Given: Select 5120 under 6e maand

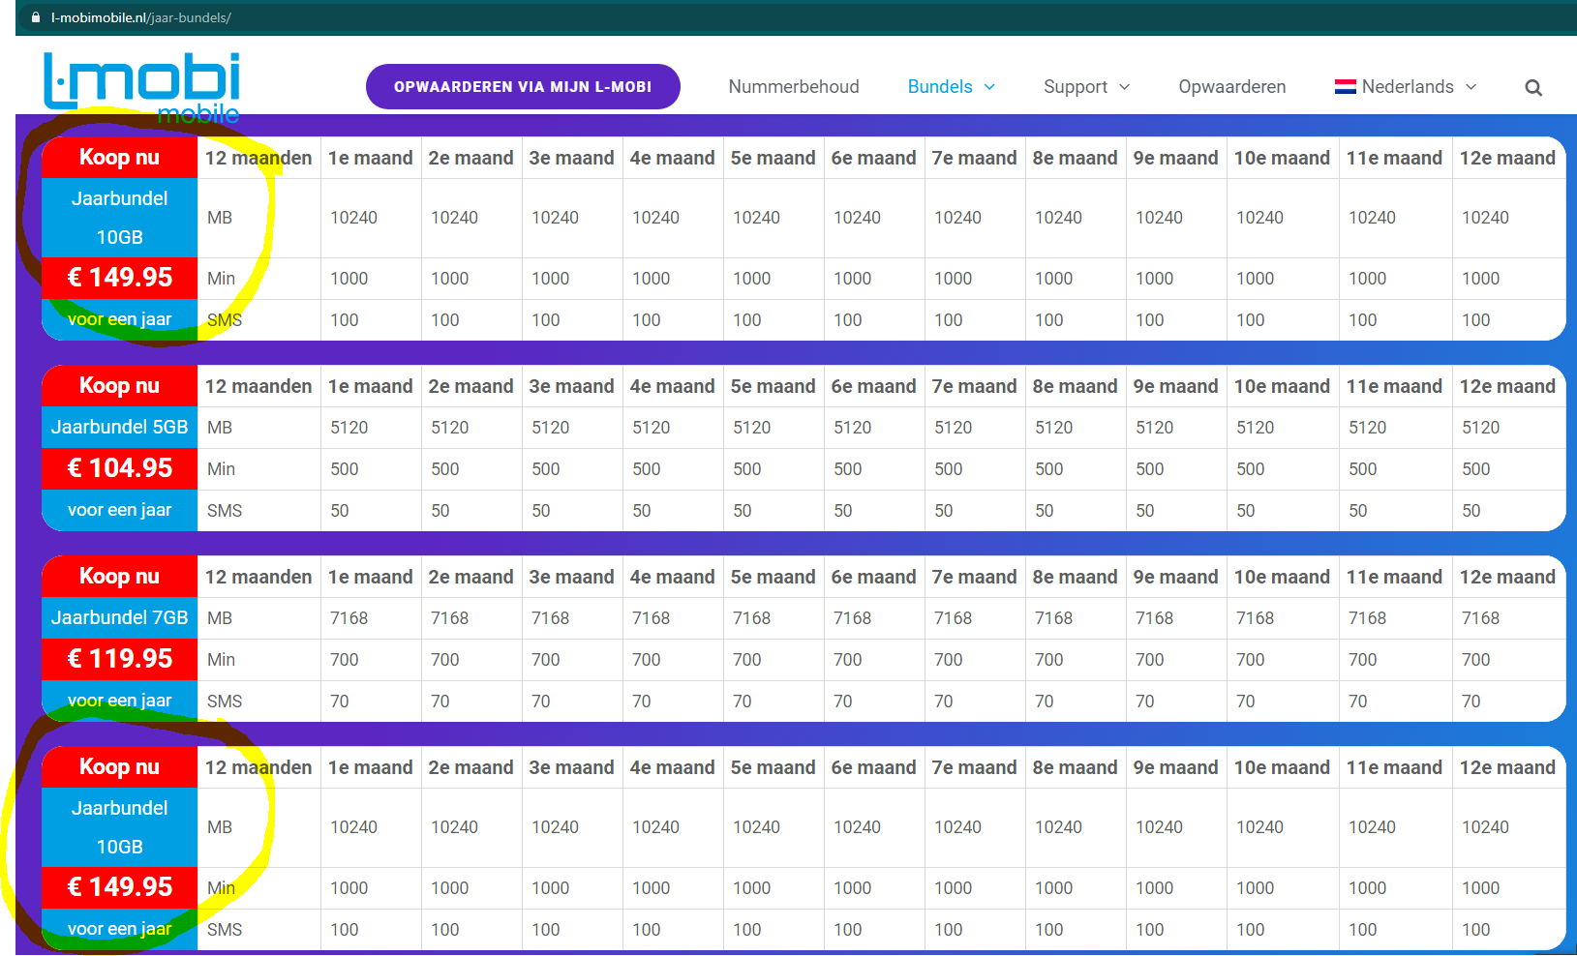Looking at the screenshot, I should click(853, 428).
